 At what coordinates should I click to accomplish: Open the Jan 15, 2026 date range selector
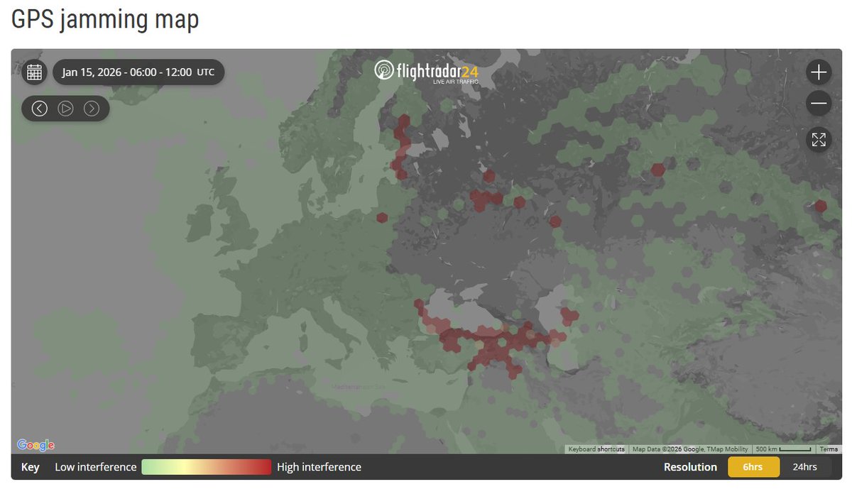point(138,72)
